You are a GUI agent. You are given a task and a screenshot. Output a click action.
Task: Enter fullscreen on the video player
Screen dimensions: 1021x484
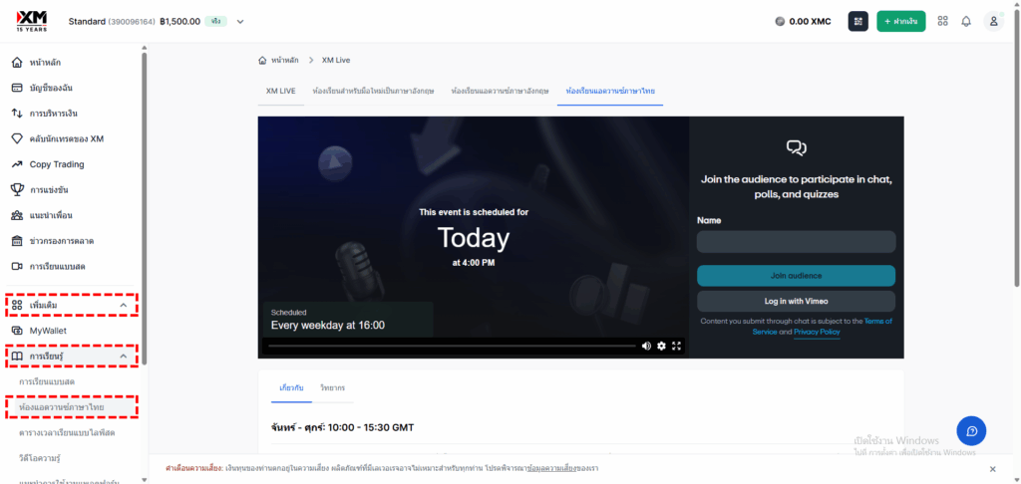click(677, 347)
